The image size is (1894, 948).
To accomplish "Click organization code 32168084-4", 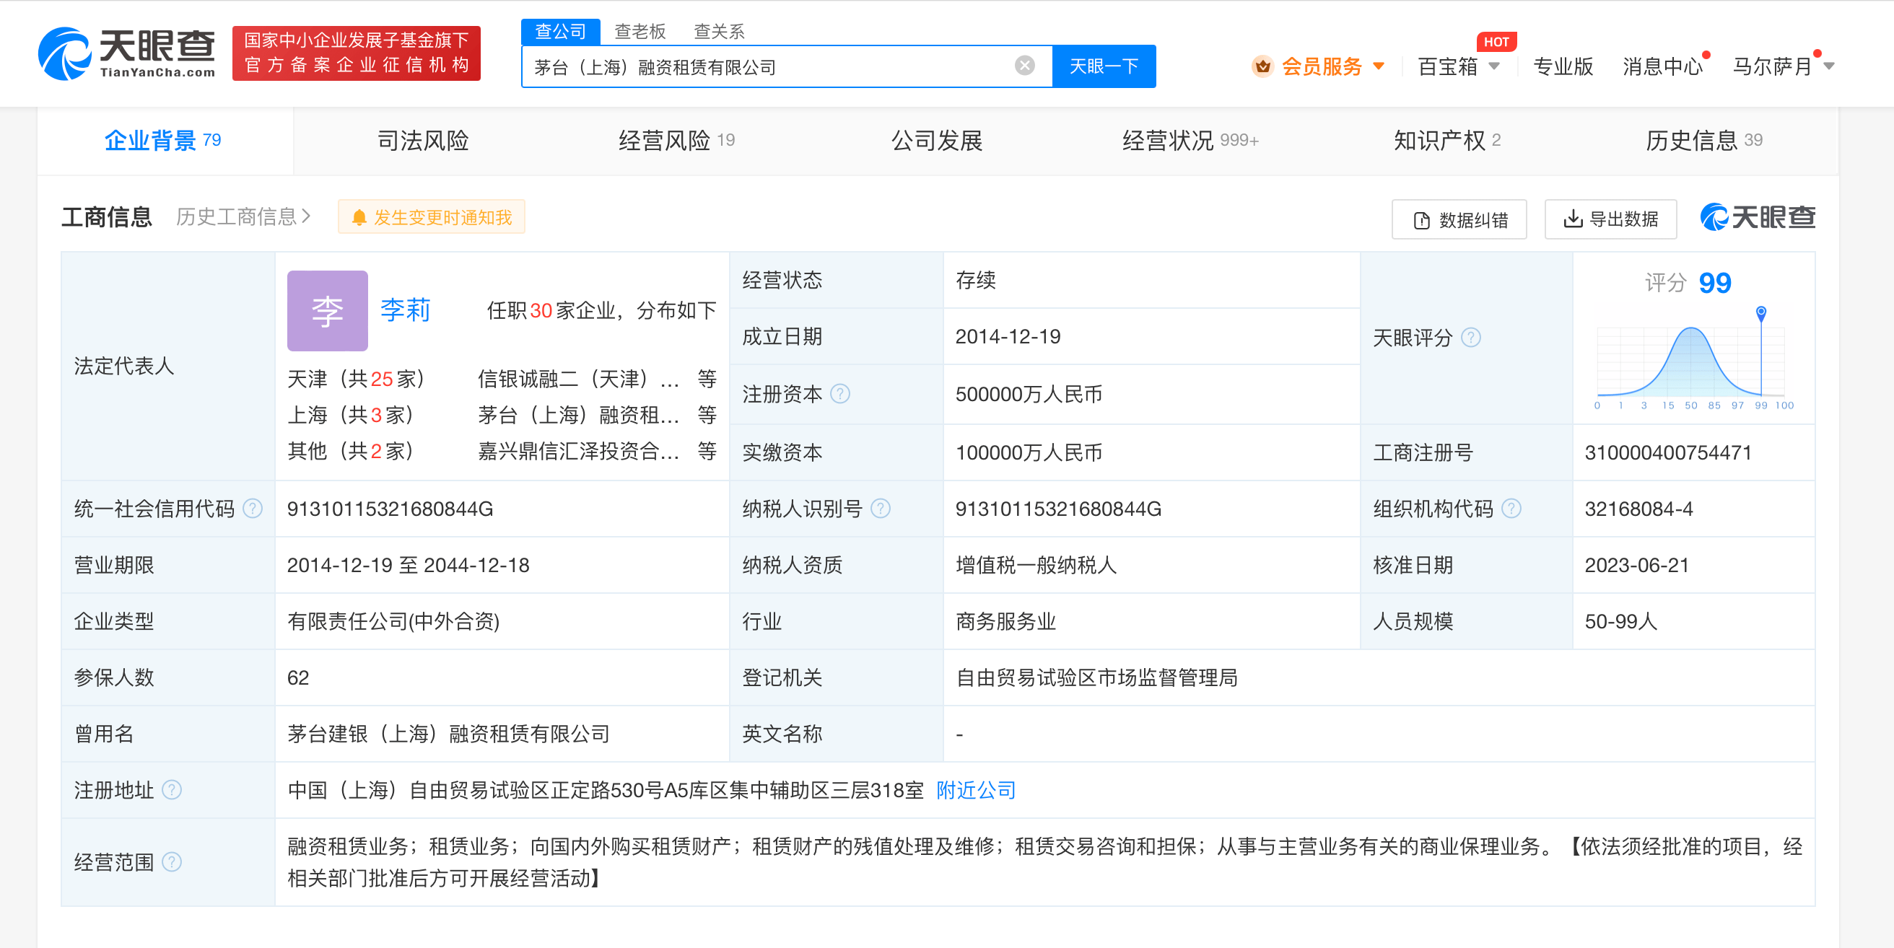I will pyautogui.click(x=1638, y=509).
